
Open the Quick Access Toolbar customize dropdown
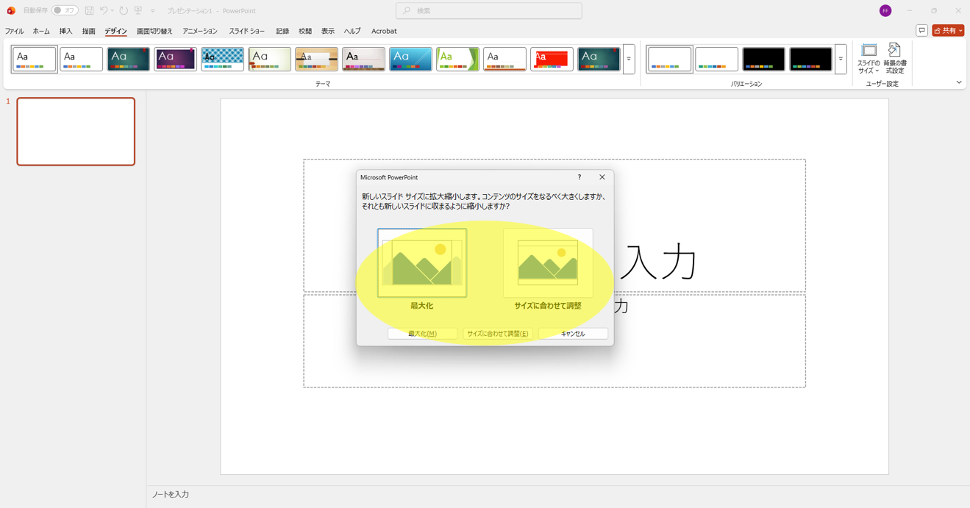153,11
